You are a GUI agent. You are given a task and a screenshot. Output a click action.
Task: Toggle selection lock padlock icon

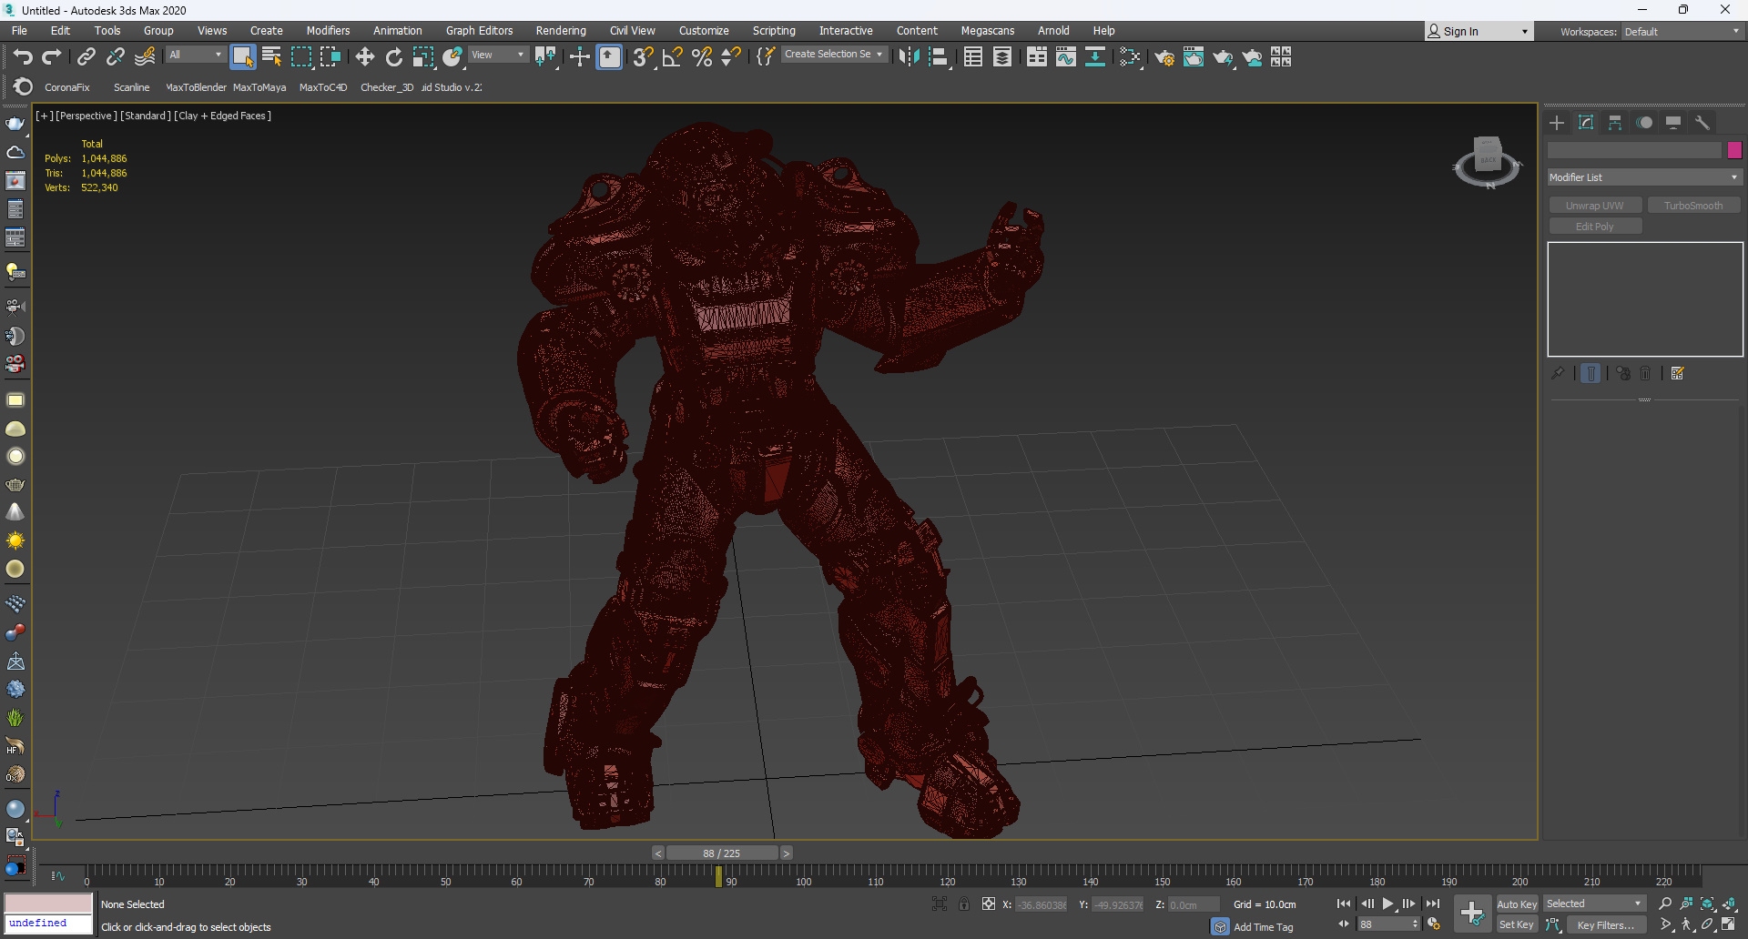[x=964, y=904]
